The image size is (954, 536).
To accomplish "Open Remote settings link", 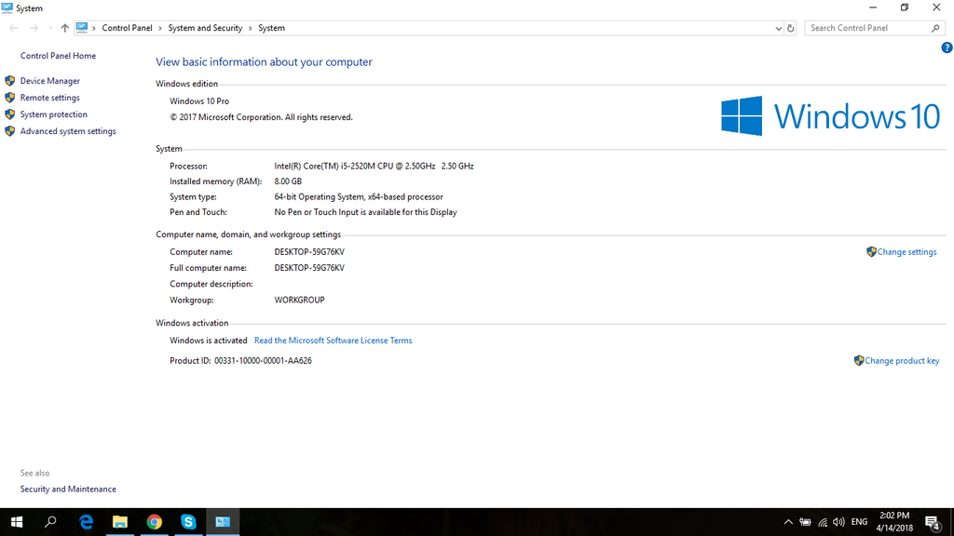I will [50, 97].
